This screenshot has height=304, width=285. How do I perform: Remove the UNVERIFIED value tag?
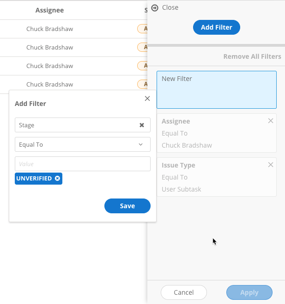[x=57, y=179]
